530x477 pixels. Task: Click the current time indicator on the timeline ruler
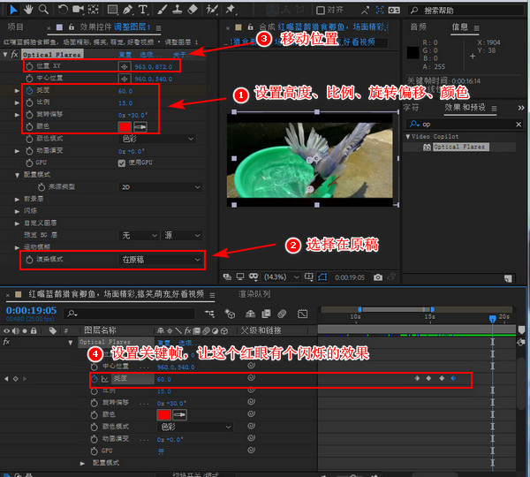coord(493,319)
